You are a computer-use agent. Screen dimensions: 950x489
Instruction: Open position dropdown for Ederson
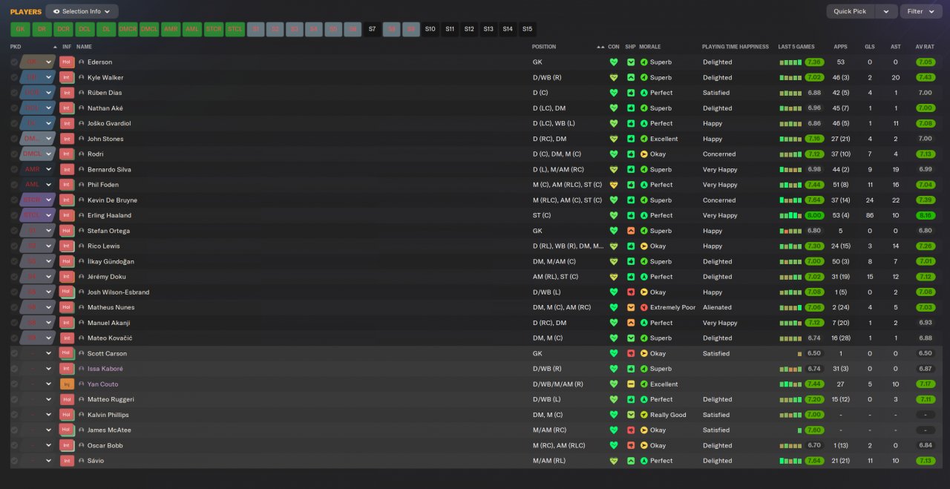49,62
